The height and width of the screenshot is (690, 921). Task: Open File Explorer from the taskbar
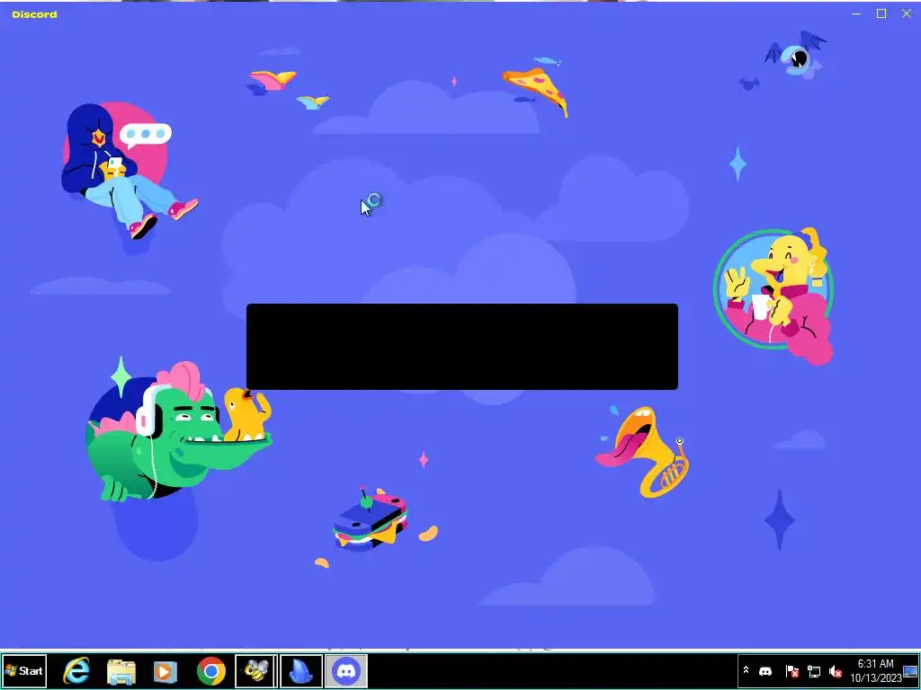121,671
